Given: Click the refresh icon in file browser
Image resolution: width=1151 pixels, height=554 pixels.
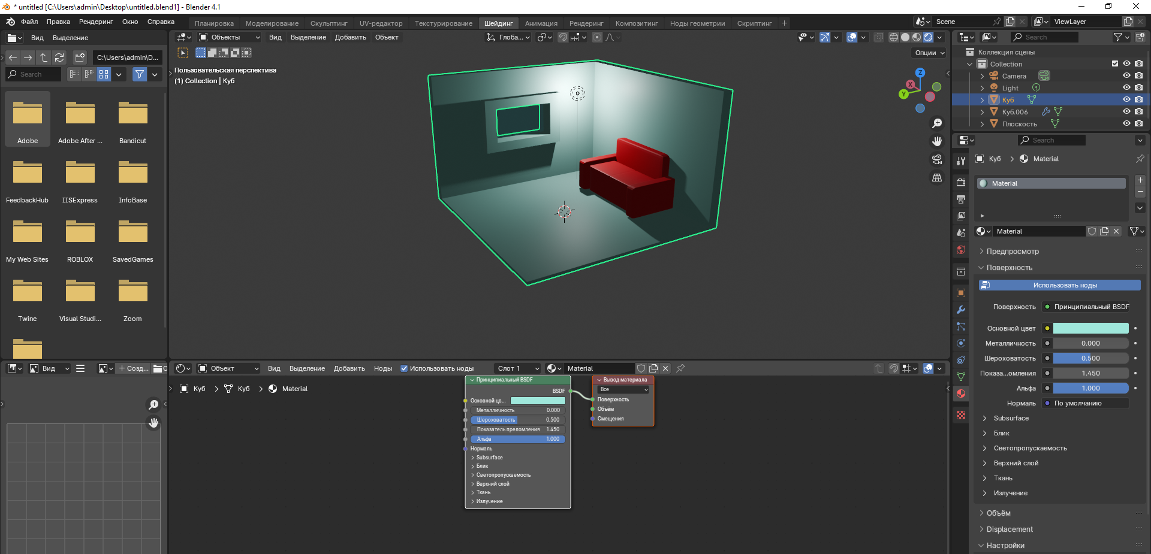Looking at the screenshot, I should [x=59, y=57].
